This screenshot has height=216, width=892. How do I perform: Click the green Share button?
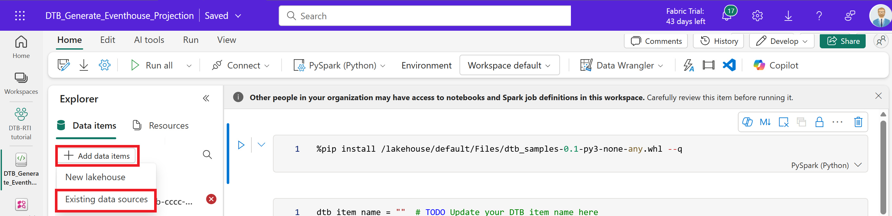tap(843, 41)
